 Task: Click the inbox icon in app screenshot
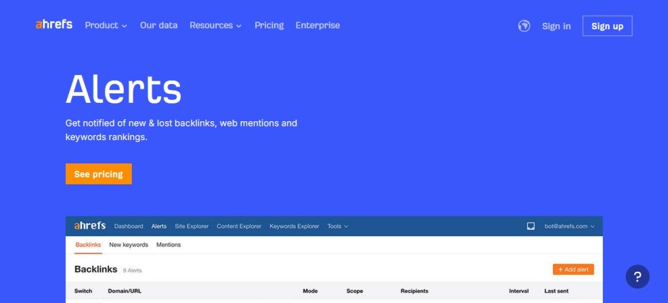tap(531, 226)
